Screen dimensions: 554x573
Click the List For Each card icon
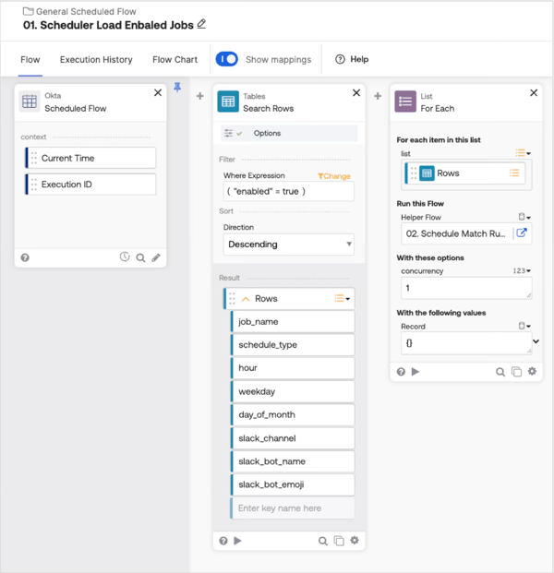(x=405, y=101)
